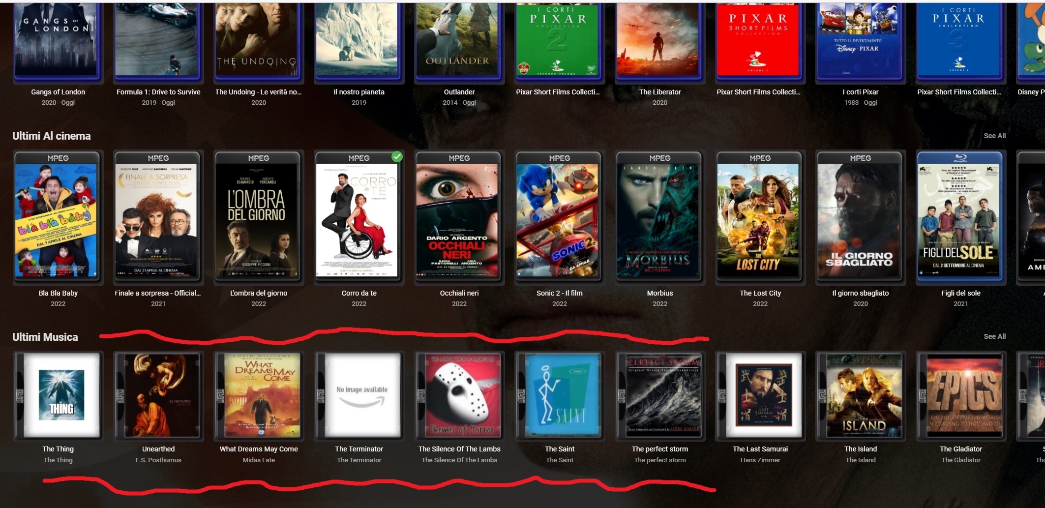Open the Ultimi Musica section heading
The height and width of the screenshot is (508, 1045).
[x=45, y=337]
